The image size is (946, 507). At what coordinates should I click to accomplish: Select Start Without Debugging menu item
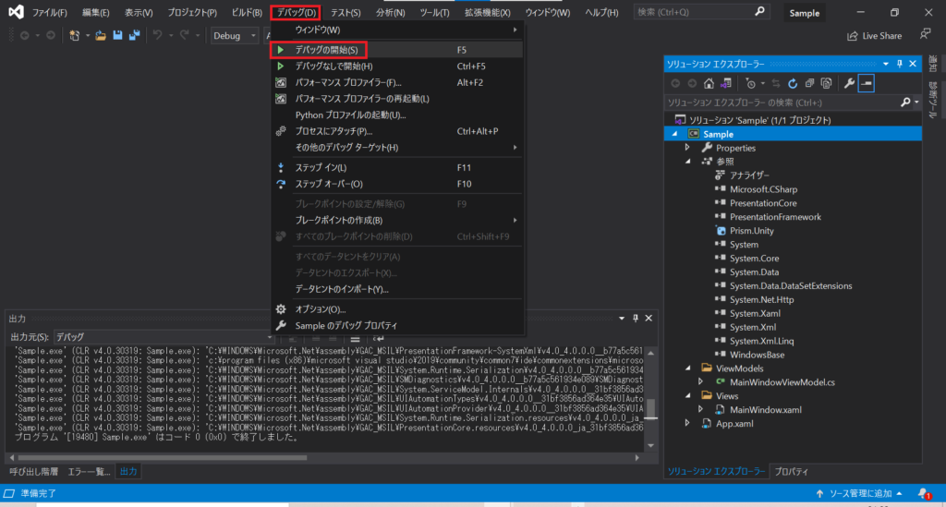(x=397, y=66)
